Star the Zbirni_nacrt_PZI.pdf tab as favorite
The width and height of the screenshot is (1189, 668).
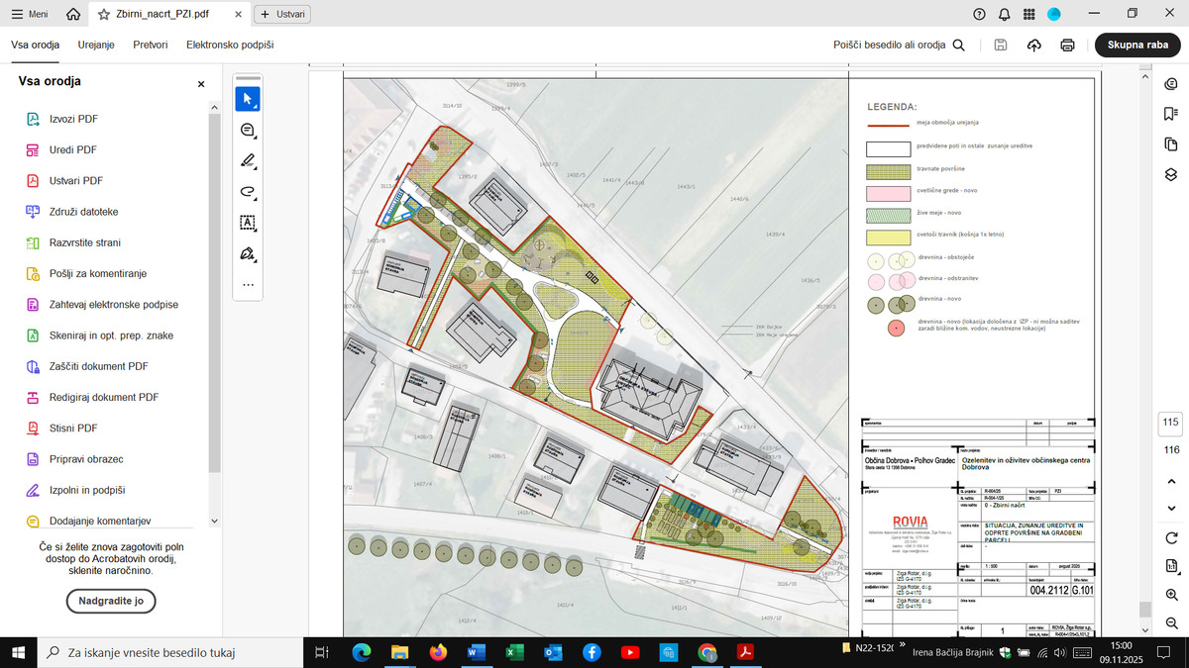(x=104, y=14)
